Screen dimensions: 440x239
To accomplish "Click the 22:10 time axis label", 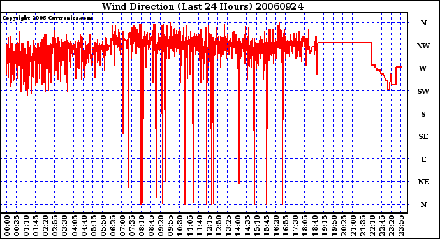I will (372, 226).
